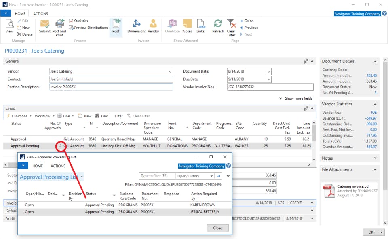Open the Document Date dropdown
The width and height of the screenshot is (388, 239).
pyautogui.click(x=269, y=71)
